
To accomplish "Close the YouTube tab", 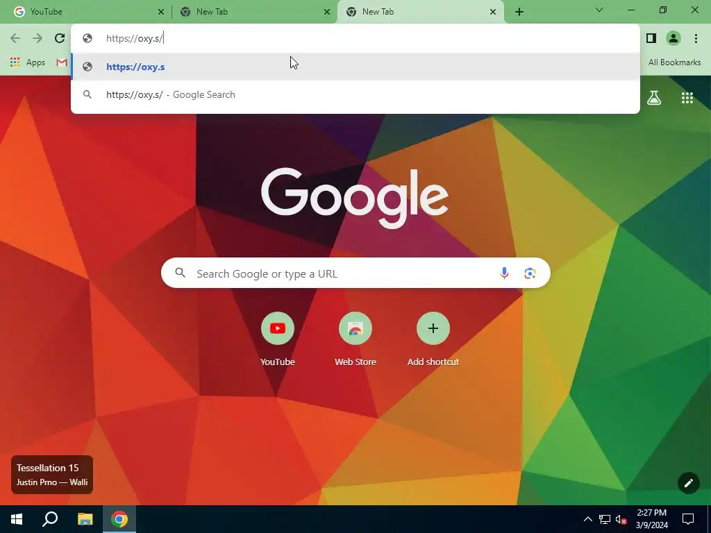I will coord(160,12).
